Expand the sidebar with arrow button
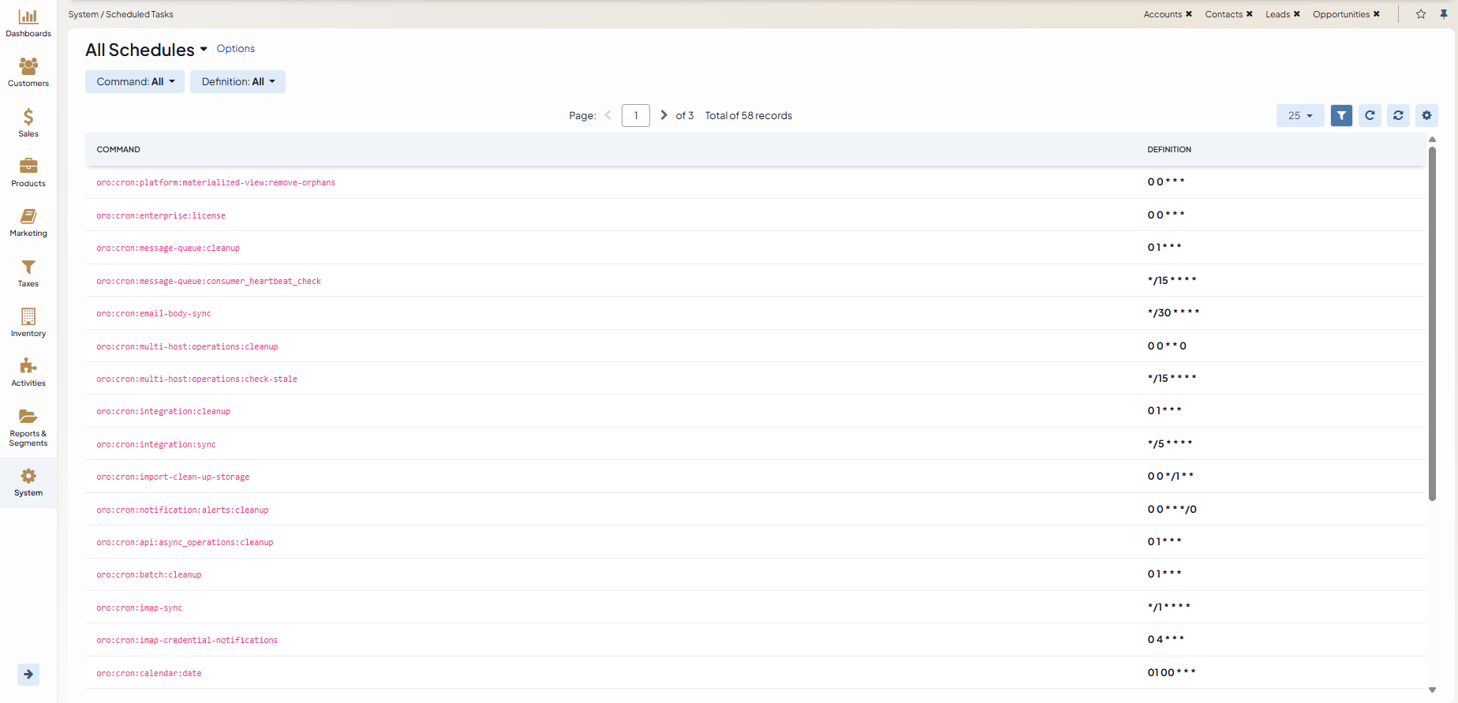1458x703 pixels. [x=28, y=674]
